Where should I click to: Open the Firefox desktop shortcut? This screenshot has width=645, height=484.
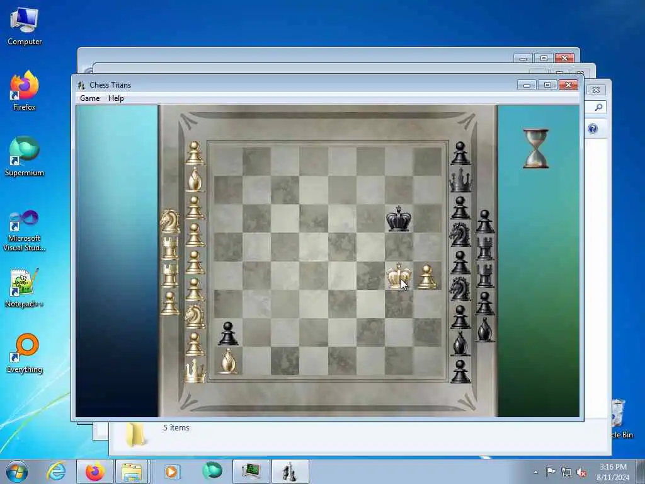pyautogui.click(x=25, y=91)
